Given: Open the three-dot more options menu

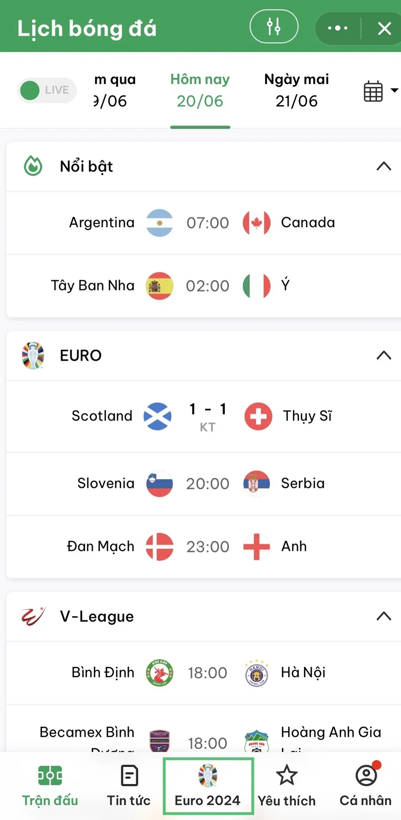Looking at the screenshot, I should tap(338, 28).
